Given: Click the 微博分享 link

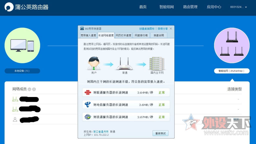Looking at the screenshot, I should [x=162, y=28].
